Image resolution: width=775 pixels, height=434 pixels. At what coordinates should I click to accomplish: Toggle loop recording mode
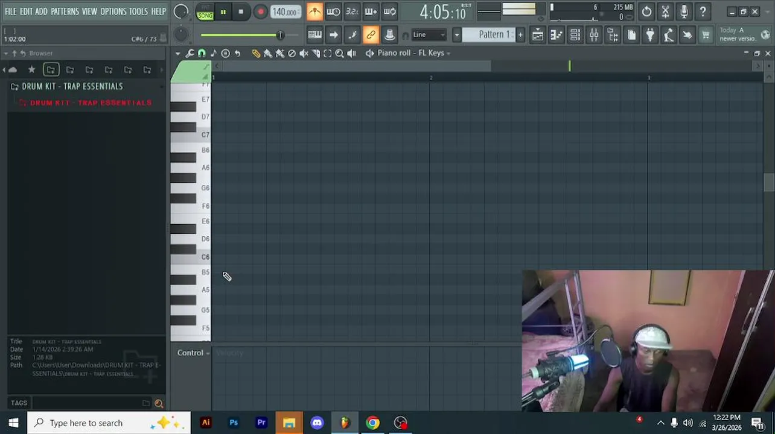[390, 11]
